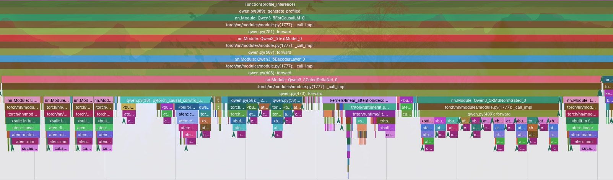Select the second qwen.py(58)... slice
This screenshot has width=613, height=180.
tap(287, 100)
